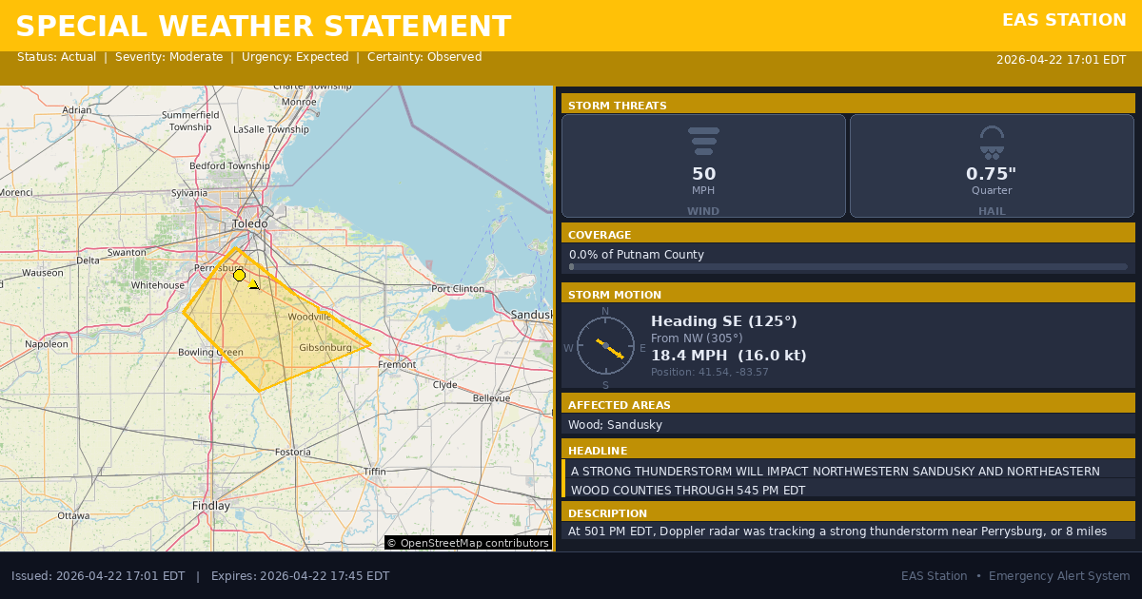Click the wind gust icon
Screen dimensions: 1142x599
click(x=703, y=141)
